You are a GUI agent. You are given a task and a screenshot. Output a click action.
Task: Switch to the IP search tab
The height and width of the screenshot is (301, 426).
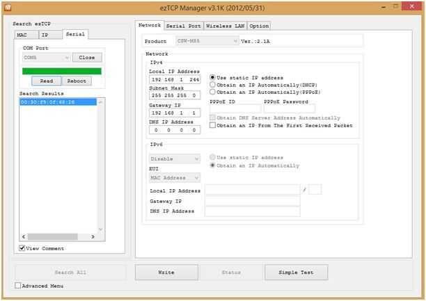tap(50, 35)
